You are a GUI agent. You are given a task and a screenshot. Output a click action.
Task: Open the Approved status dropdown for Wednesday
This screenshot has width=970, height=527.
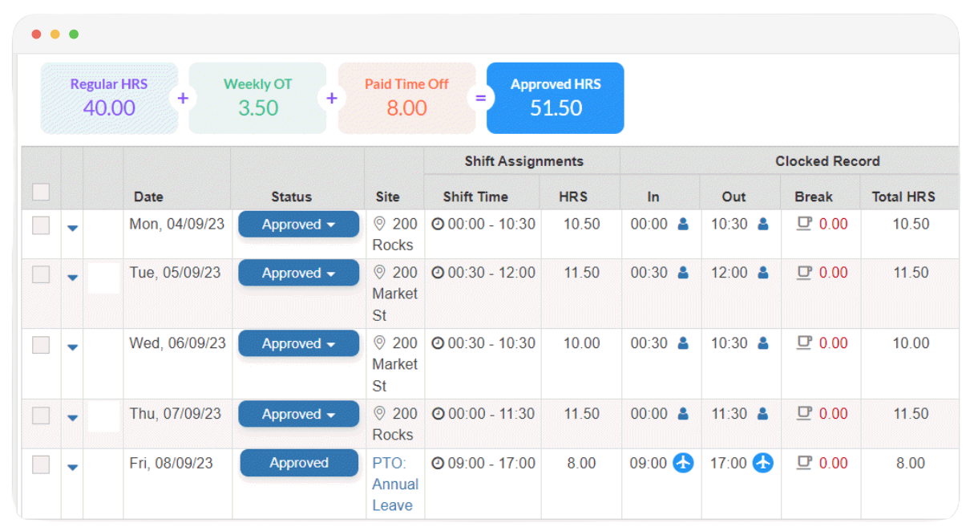click(x=298, y=343)
